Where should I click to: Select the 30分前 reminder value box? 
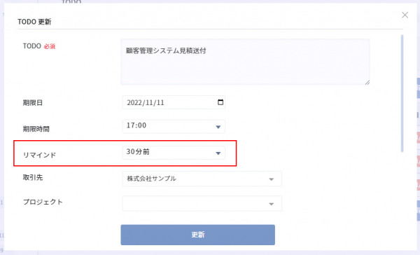[174, 153]
